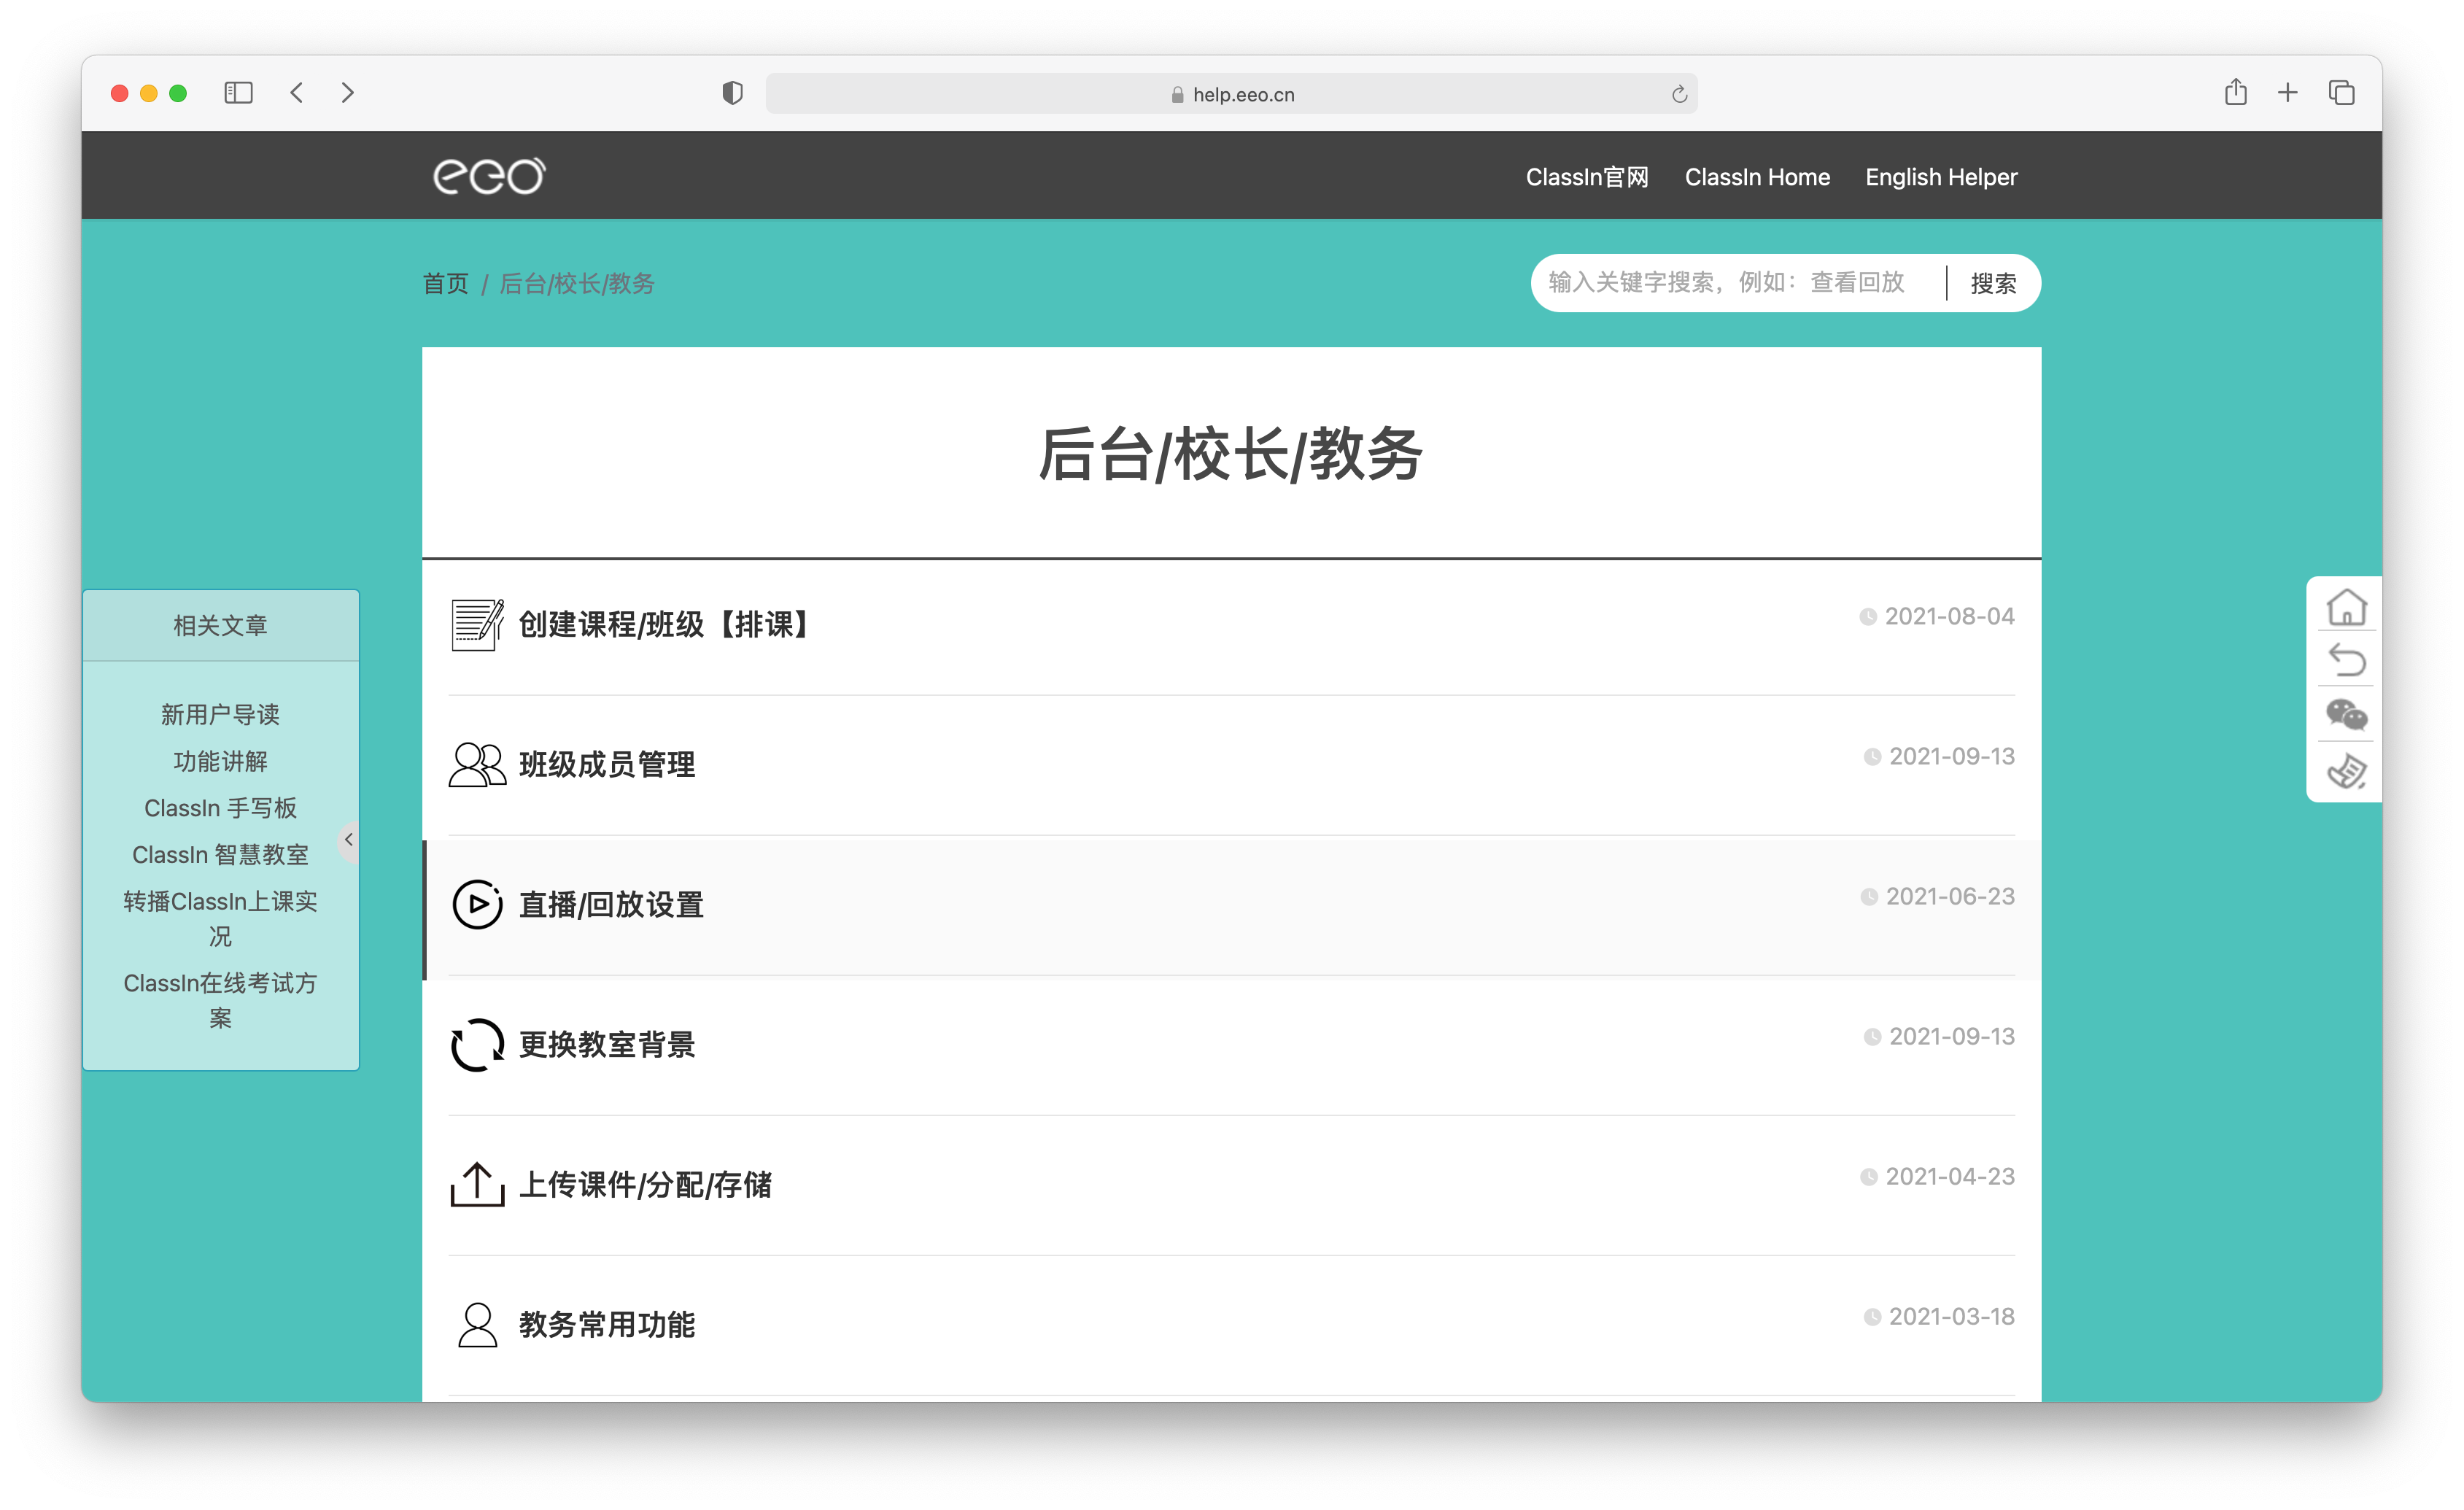Open ClassIn在线考试方案 sidebar link
This screenshot has height=1510, width=2464.
click(x=220, y=1000)
